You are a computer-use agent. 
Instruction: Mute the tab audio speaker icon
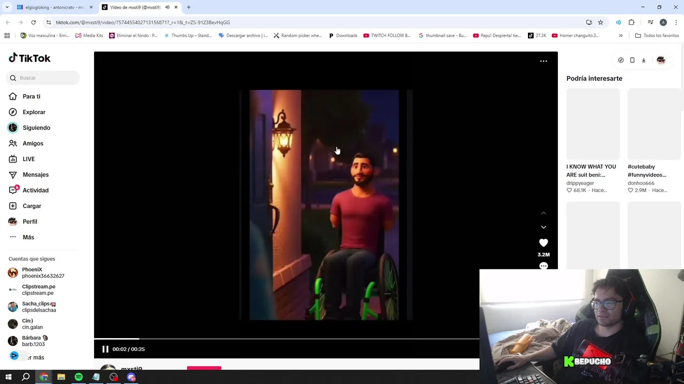coord(167,7)
